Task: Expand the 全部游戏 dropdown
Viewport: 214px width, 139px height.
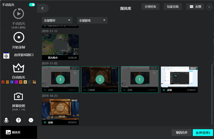Action: 92,20
